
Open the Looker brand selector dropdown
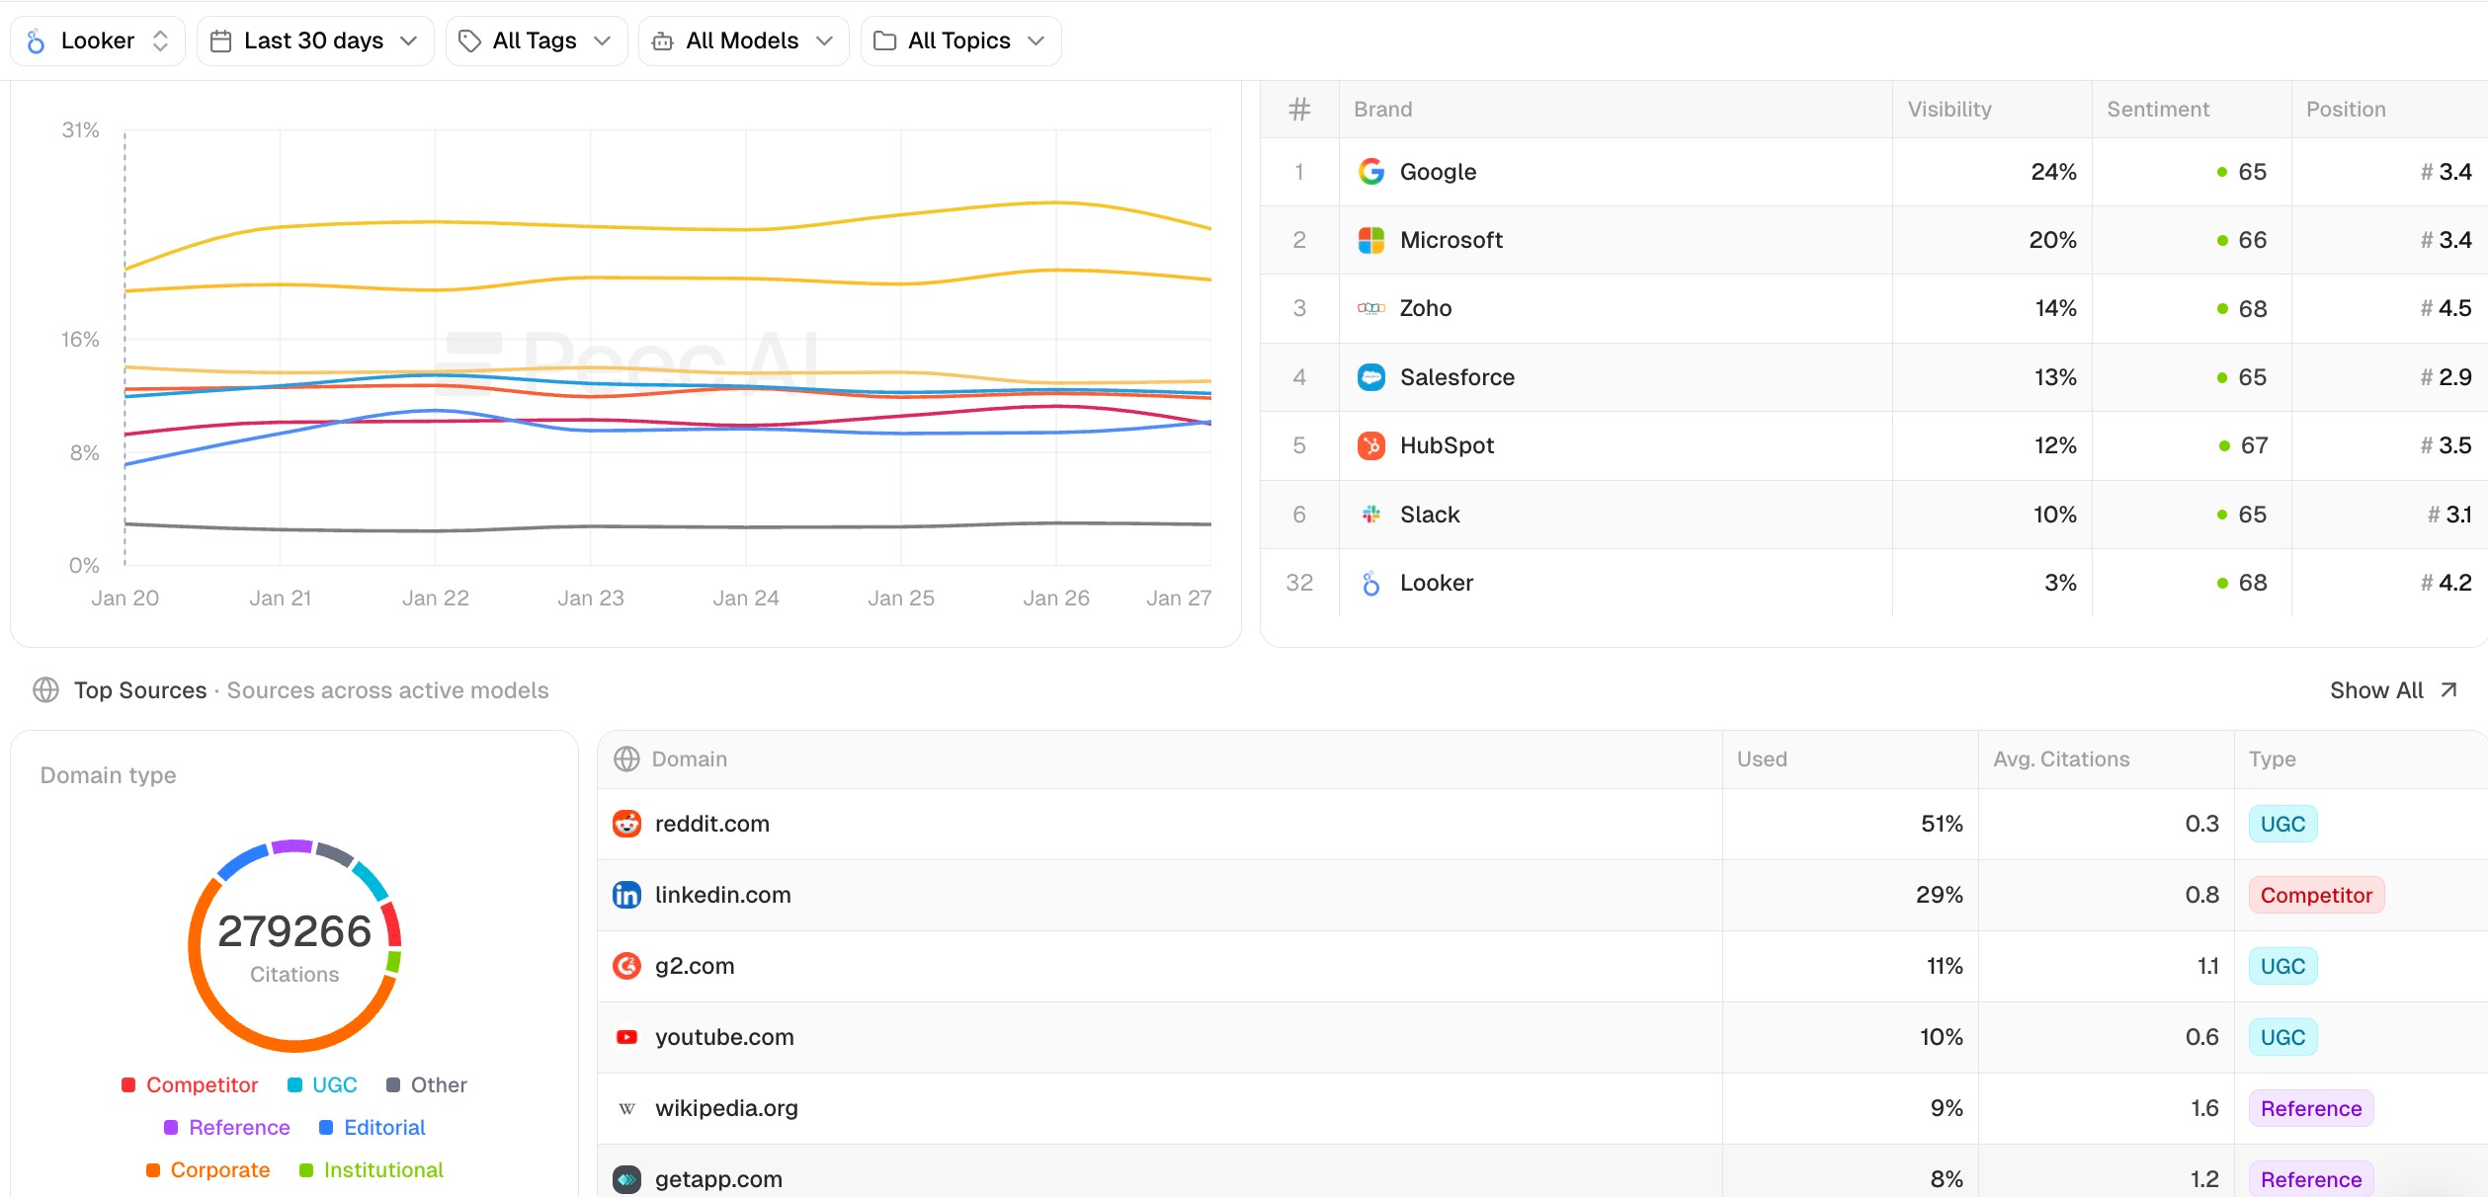tap(97, 40)
